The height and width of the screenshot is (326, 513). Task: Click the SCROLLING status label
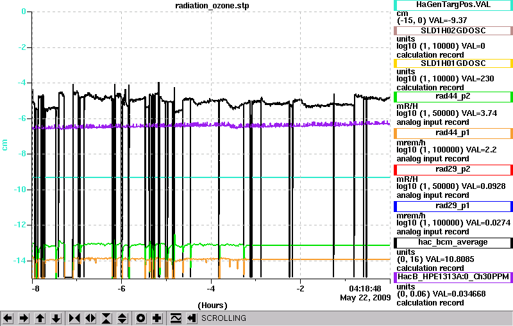tap(223, 318)
